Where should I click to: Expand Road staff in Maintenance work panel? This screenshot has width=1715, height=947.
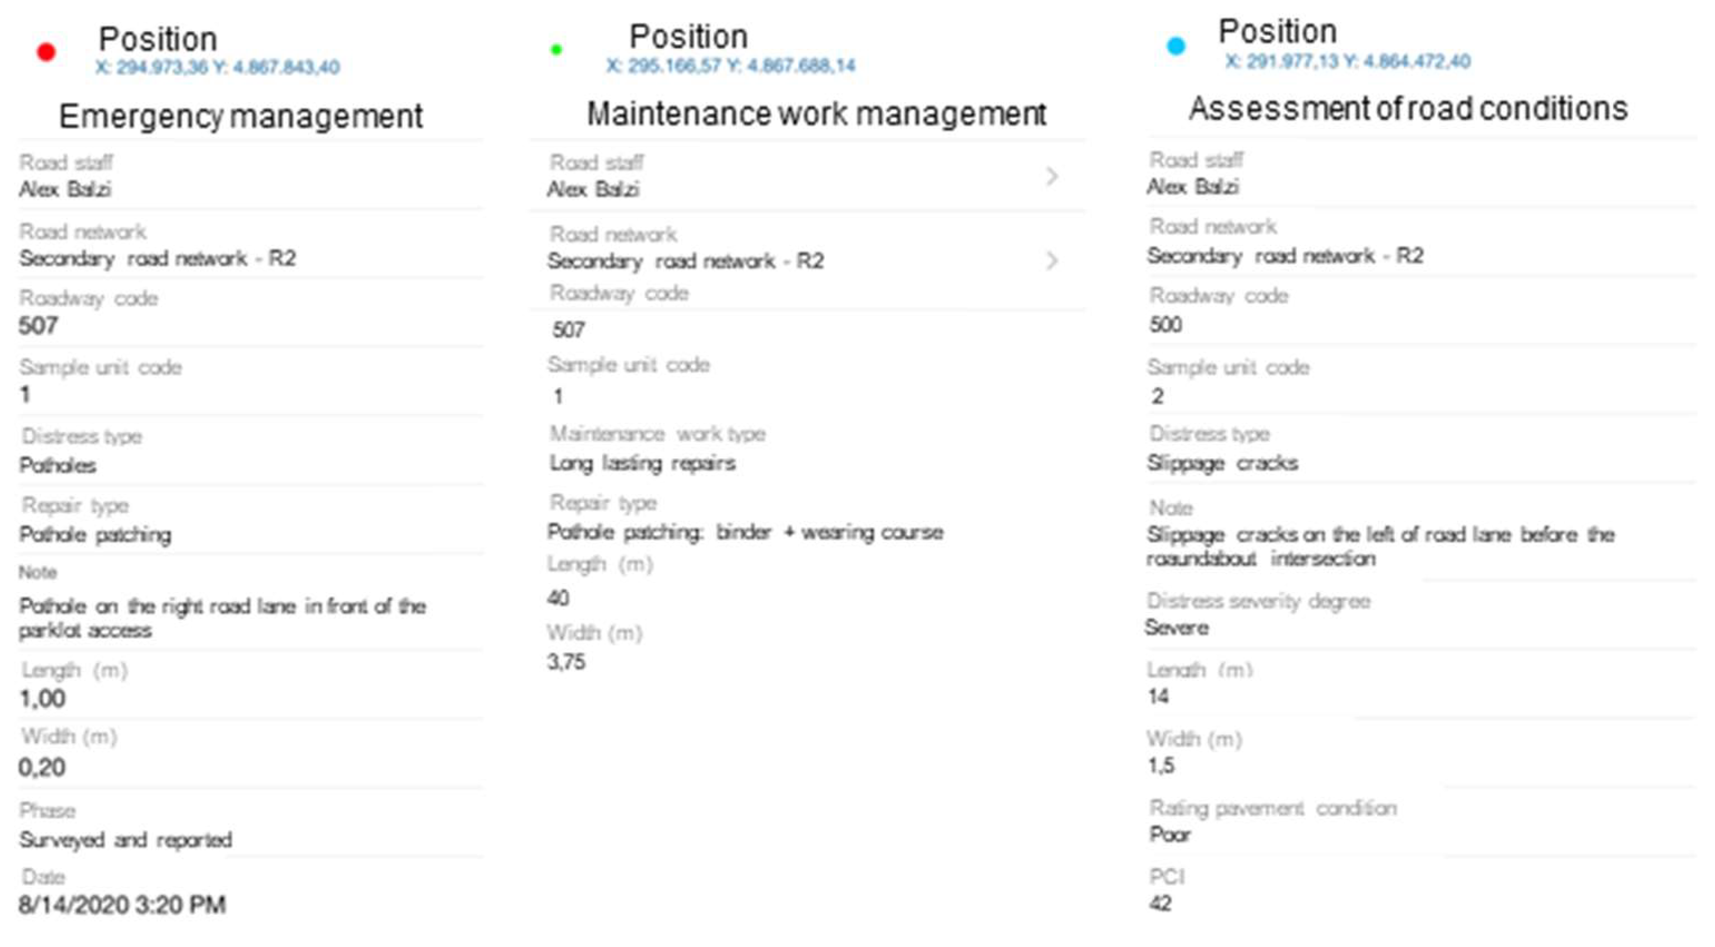click(x=1051, y=176)
